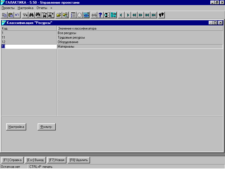Screen dimensions: 225x169
Task: Click Классификация window title icon
Action: tap(4, 23)
